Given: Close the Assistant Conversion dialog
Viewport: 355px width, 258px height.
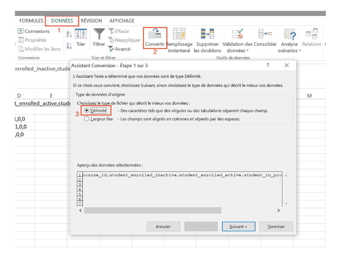Looking at the screenshot, I should click(x=286, y=65).
